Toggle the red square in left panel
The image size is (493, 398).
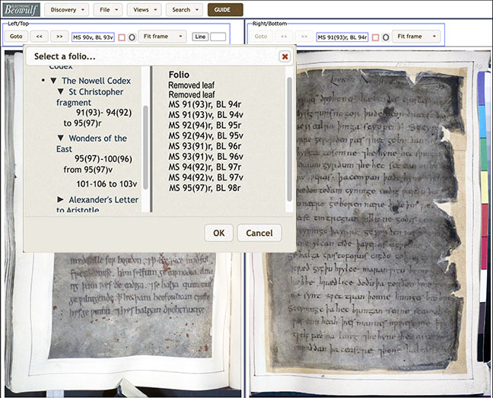point(122,37)
